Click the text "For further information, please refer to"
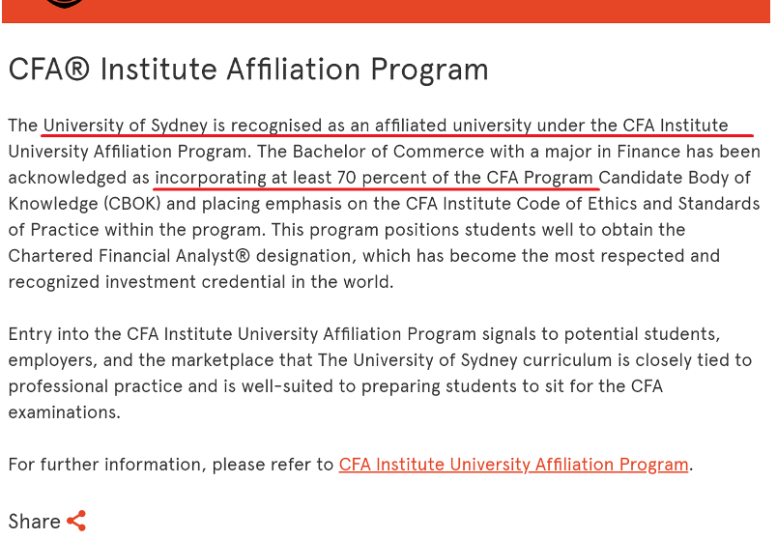The height and width of the screenshot is (539, 777). click(x=171, y=465)
